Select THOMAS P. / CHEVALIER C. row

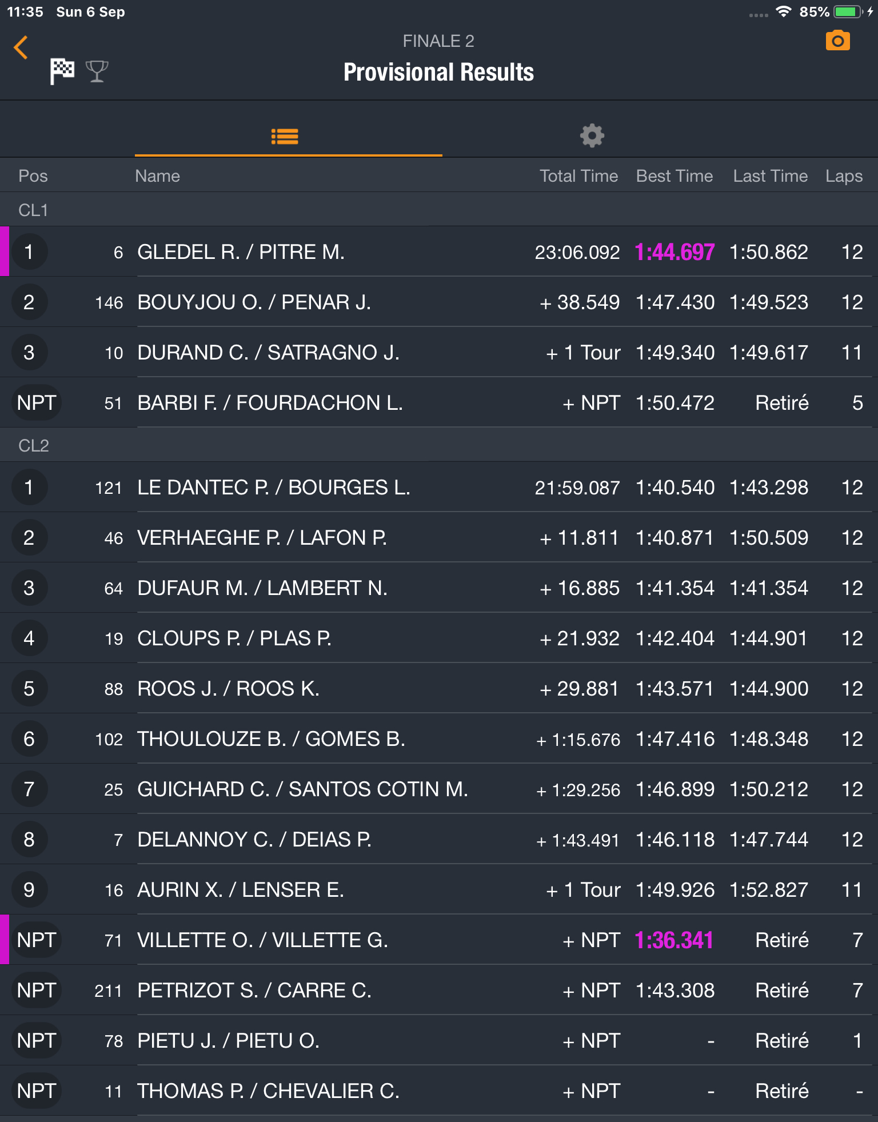click(268, 1091)
